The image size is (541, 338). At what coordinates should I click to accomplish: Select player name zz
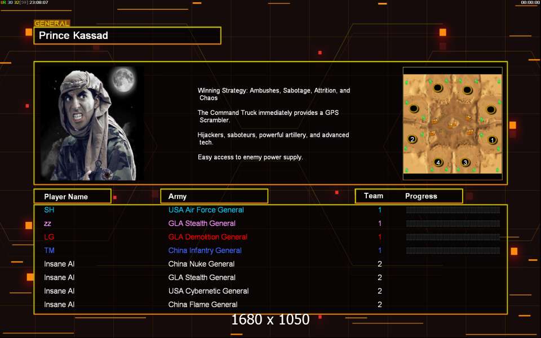(47, 224)
